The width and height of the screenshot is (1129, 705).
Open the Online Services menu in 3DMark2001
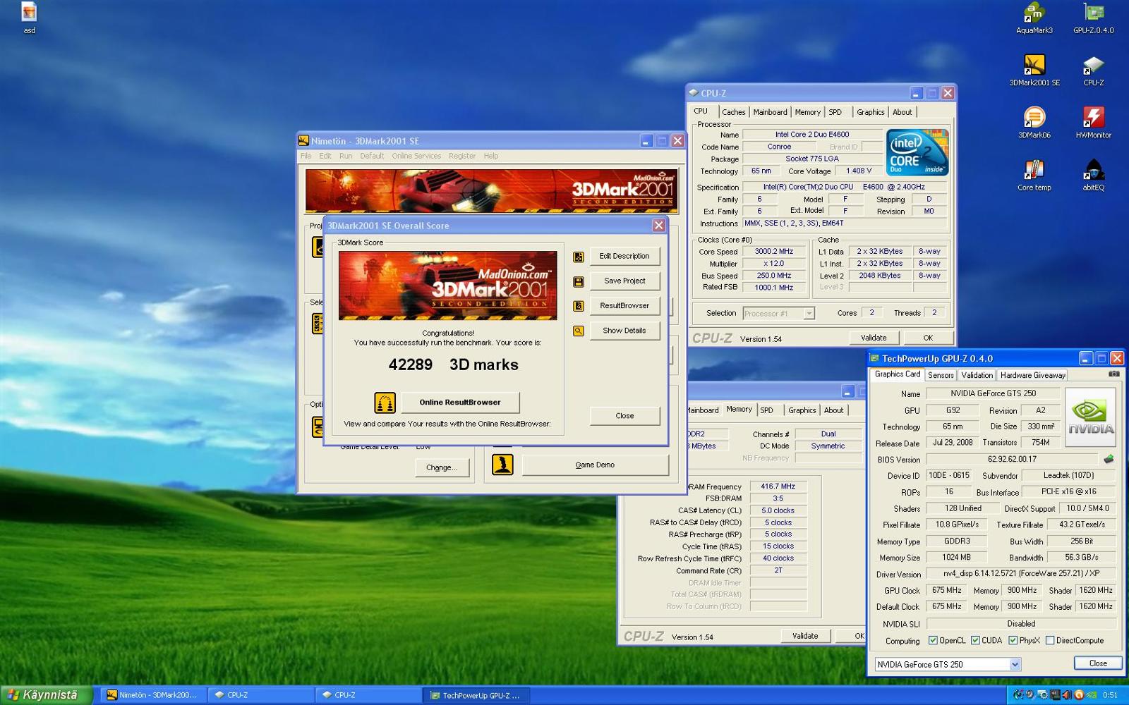(416, 156)
